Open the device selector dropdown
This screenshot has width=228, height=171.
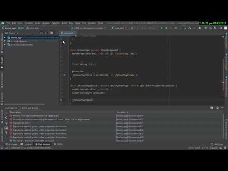point(88,28)
